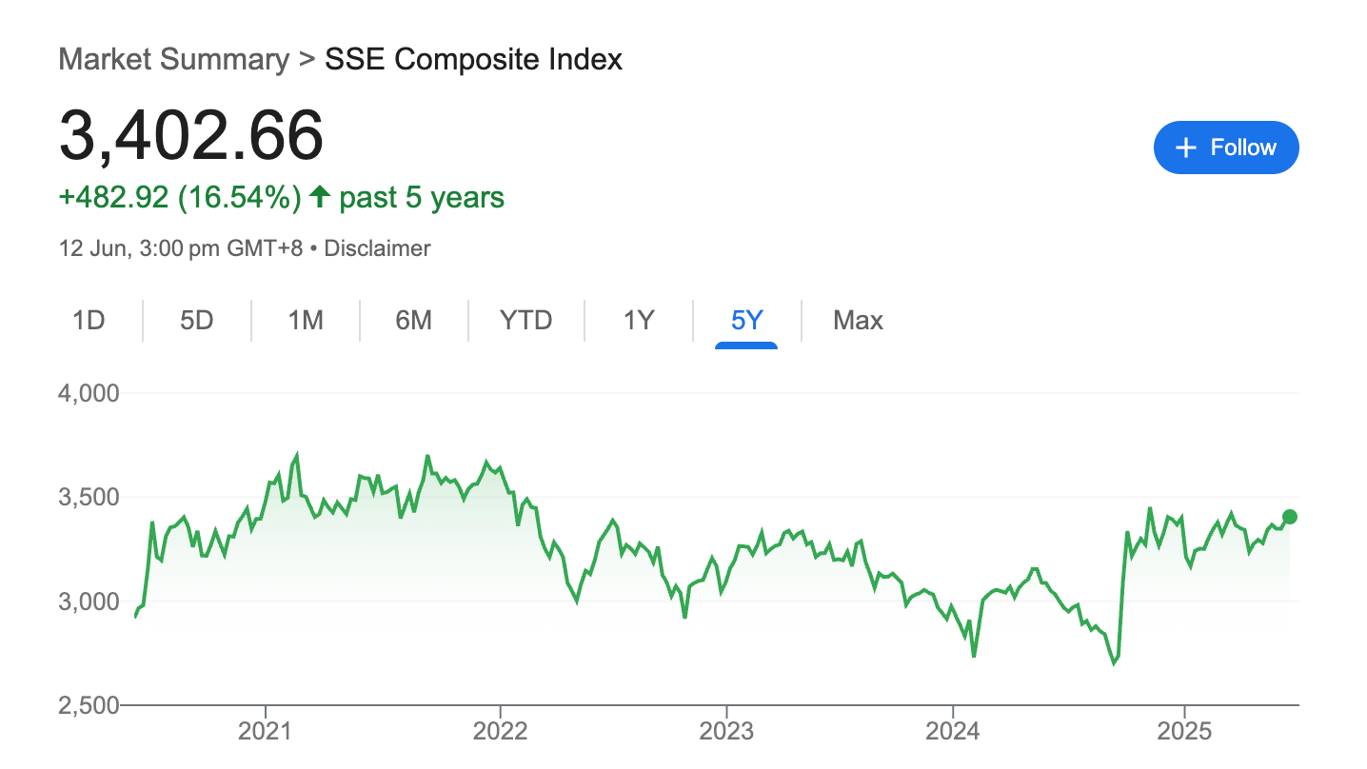Click the 2023 marker on timeline axis
This screenshot has height=769, width=1367.
coord(726,733)
